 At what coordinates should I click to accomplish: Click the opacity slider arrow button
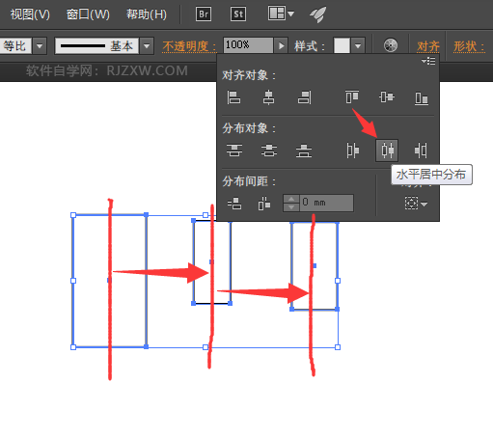[x=281, y=45]
